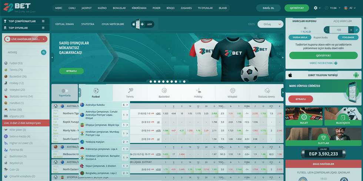
Task: Open VİRTUAL İDMAN link
Action: pyautogui.click(x=64, y=24)
